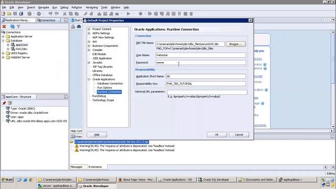
Task: Click the folder icon beside the oracle.Service jar entry
Action: point(72,142)
